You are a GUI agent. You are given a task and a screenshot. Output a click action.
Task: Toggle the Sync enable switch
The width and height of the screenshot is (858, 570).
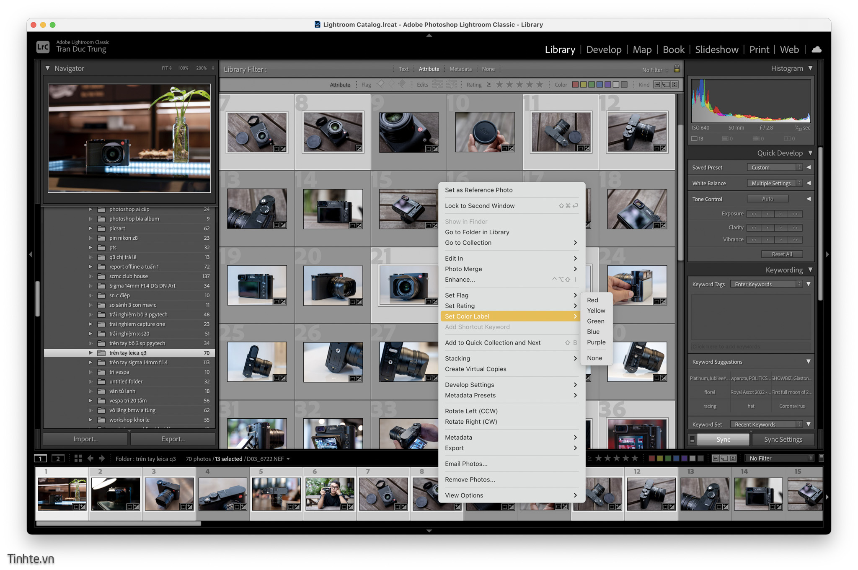pos(692,440)
